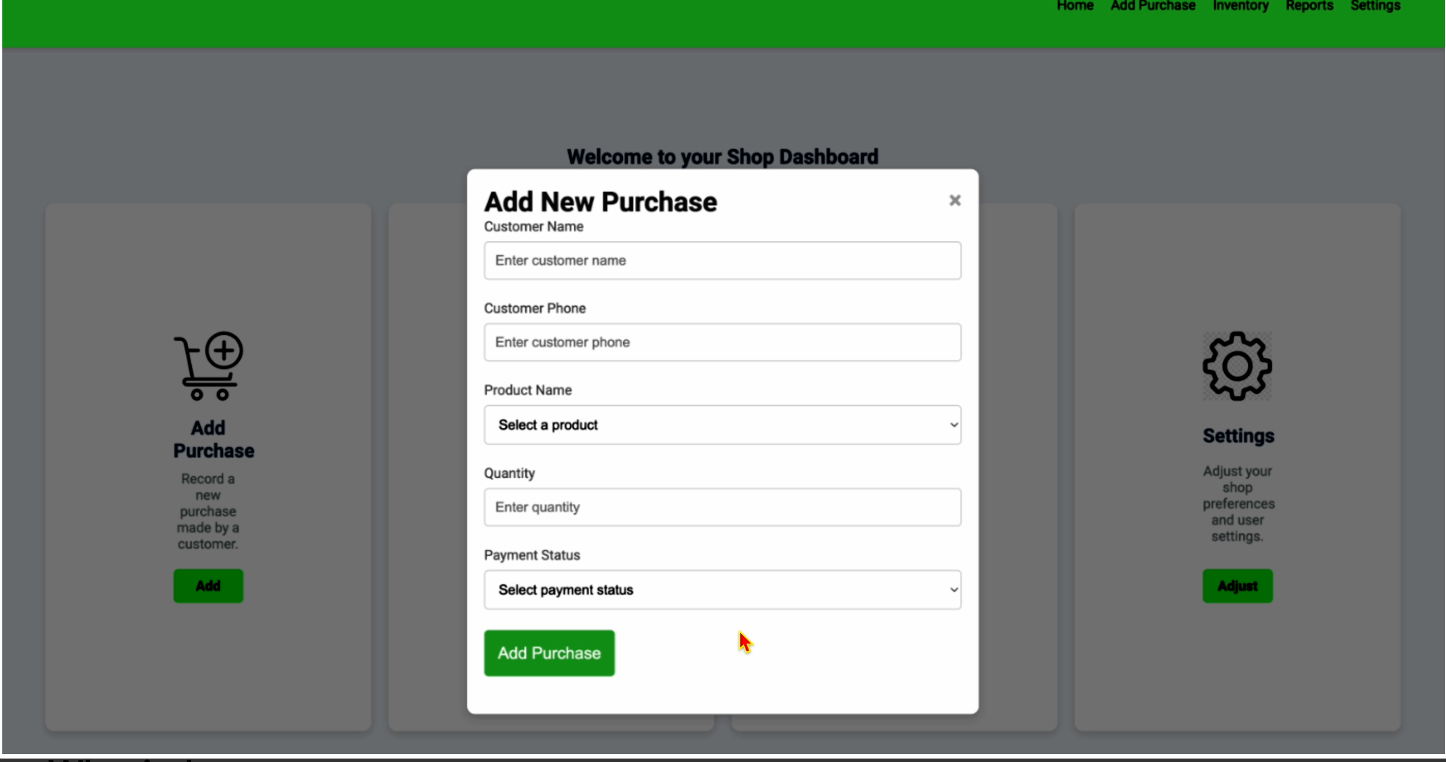1446x762 pixels.
Task: Click the payment status chevron arrow
Action: click(x=953, y=589)
